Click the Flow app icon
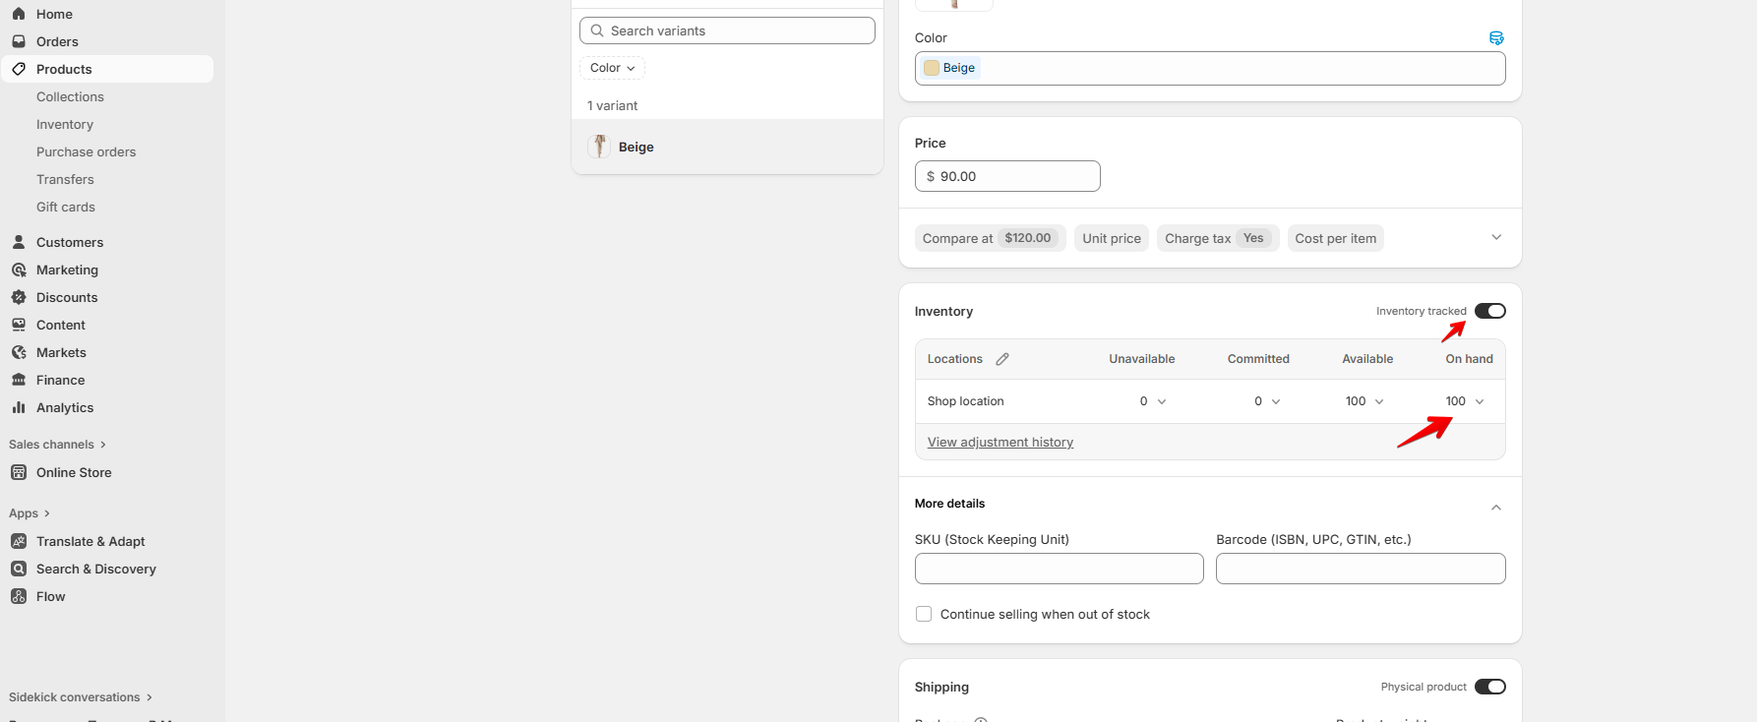The height and width of the screenshot is (722, 1757). point(19,596)
